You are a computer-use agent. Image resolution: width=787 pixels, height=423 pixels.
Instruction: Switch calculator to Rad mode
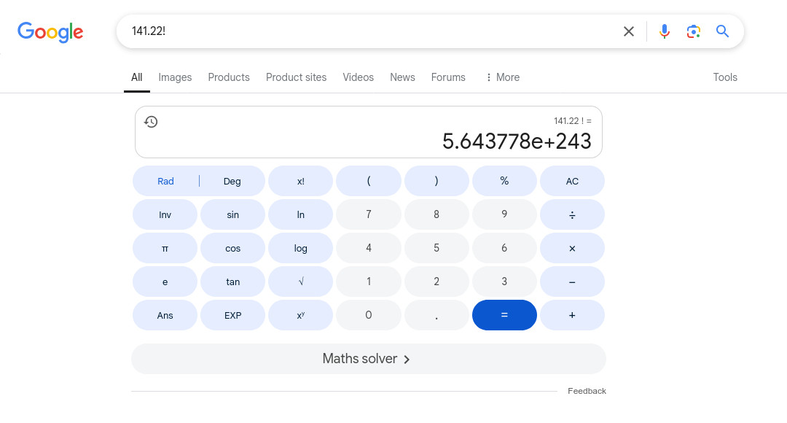(x=165, y=181)
